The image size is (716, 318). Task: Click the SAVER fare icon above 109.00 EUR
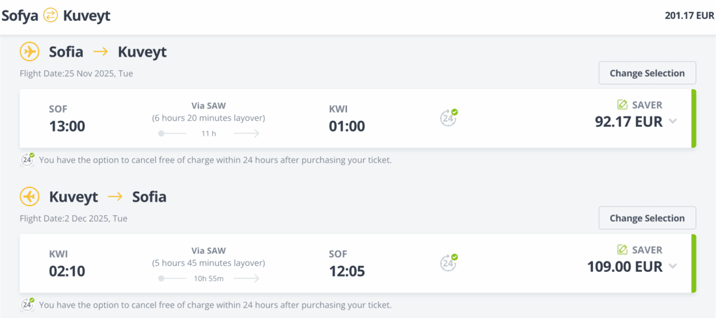click(x=623, y=250)
